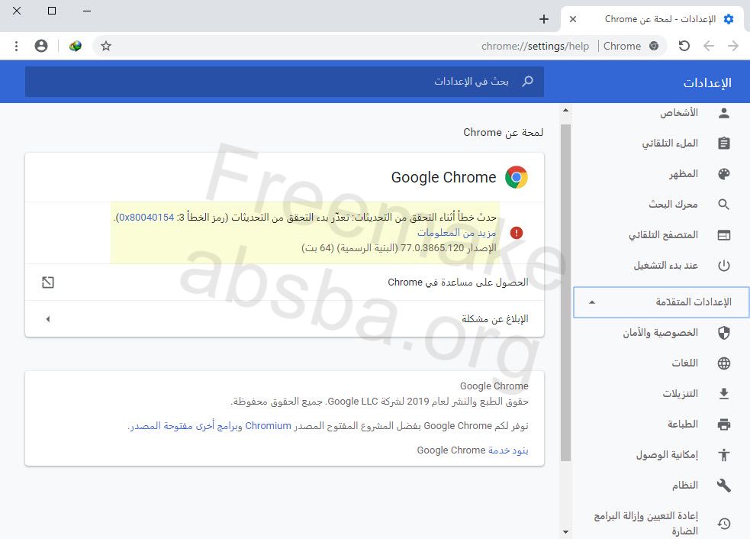750x539 pixels.
Task: Open a new tab with plus button
Action: pyautogui.click(x=544, y=19)
